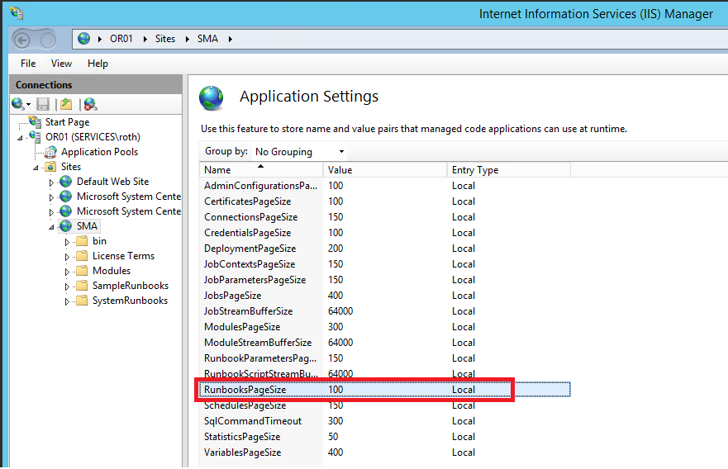
Task: Open the View menu
Action: (61, 63)
